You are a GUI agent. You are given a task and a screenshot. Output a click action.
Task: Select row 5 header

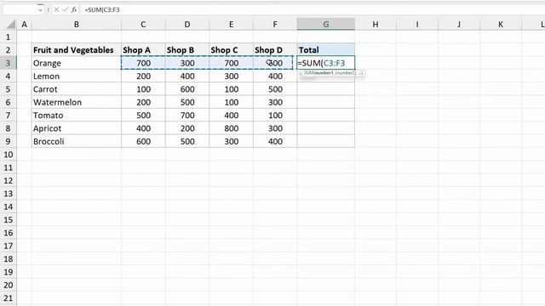coord(8,89)
